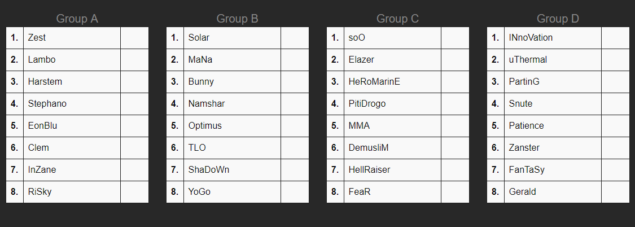Click rank number 8 beside RiSky
Viewport: 635px width, 227px height.
tap(15, 192)
